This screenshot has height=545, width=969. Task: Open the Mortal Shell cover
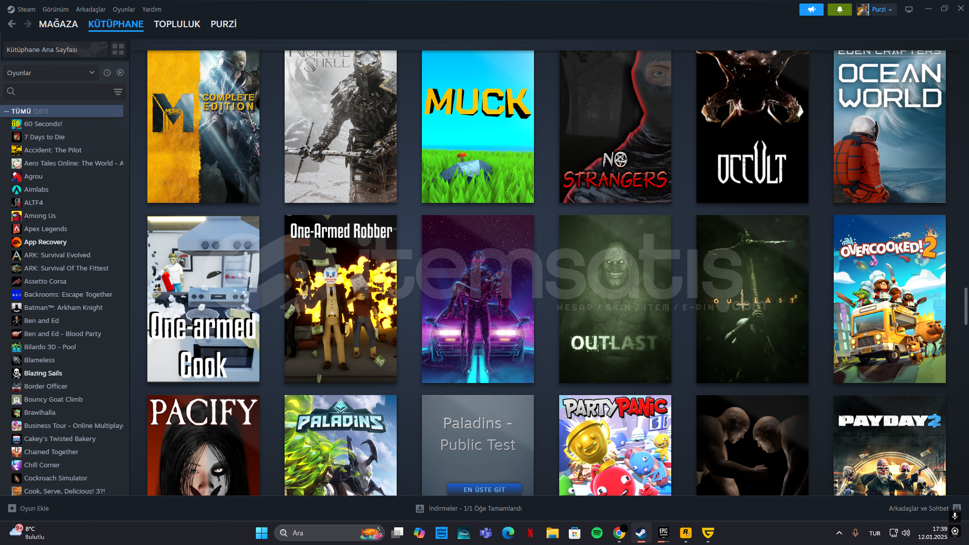tap(341, 126)
